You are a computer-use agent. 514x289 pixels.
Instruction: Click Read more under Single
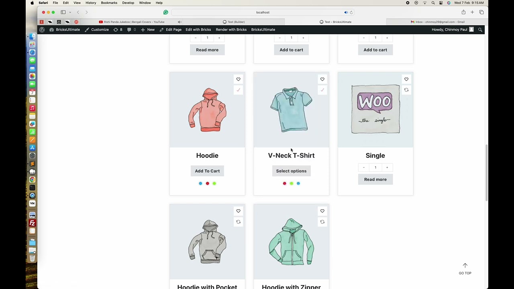(375, 179)
